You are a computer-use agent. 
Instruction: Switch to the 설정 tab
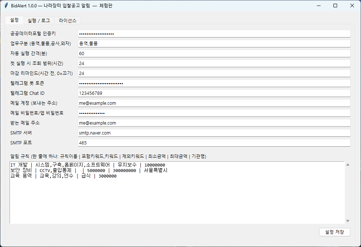pyautogui.click(x=14, y=20)
